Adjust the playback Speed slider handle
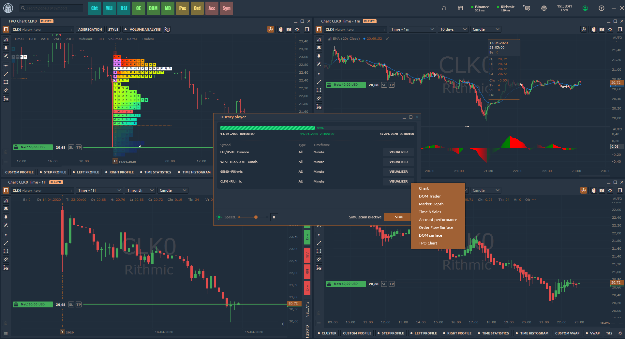This screenshot has width=625, height=339. pos(256,217)
